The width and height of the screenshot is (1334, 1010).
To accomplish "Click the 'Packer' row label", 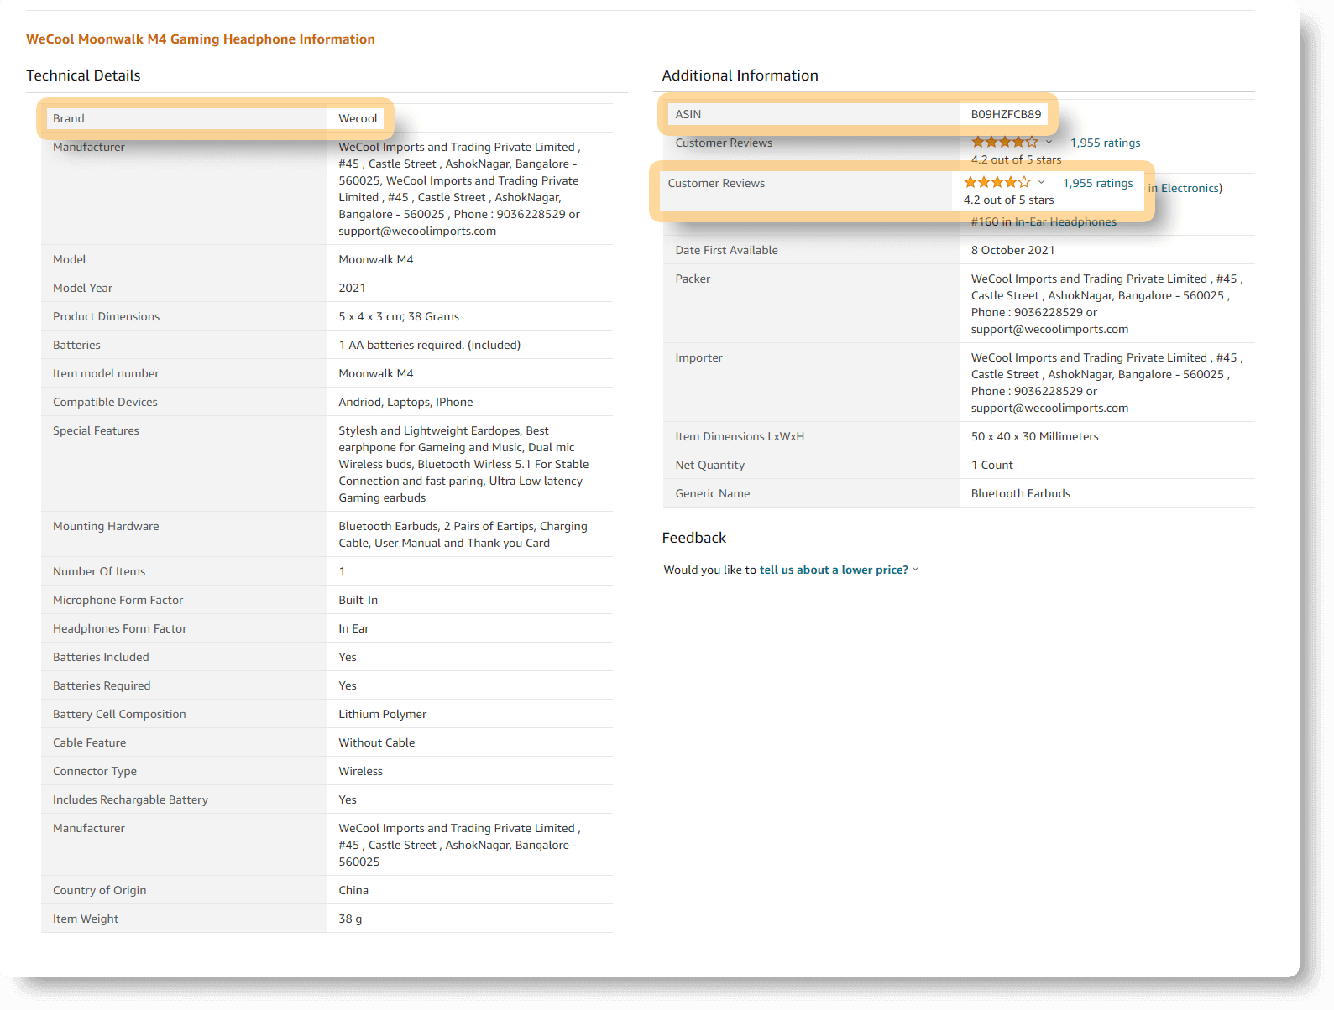I will [693, 279].
